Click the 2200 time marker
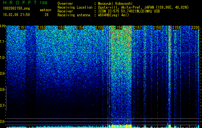 [x=196, y=28]
